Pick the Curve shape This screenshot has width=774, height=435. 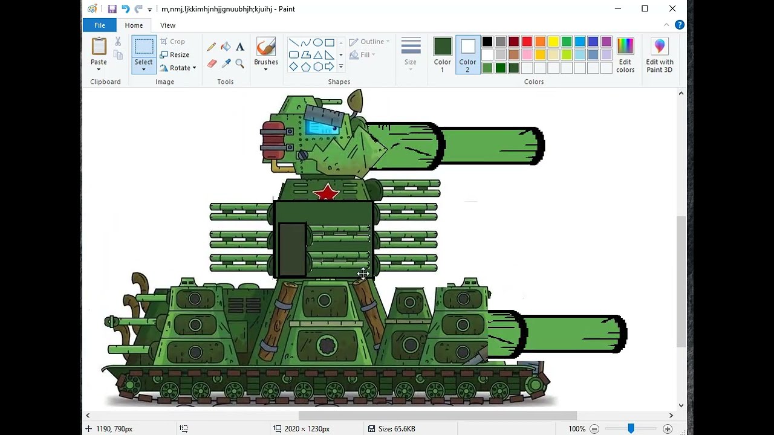305,42
